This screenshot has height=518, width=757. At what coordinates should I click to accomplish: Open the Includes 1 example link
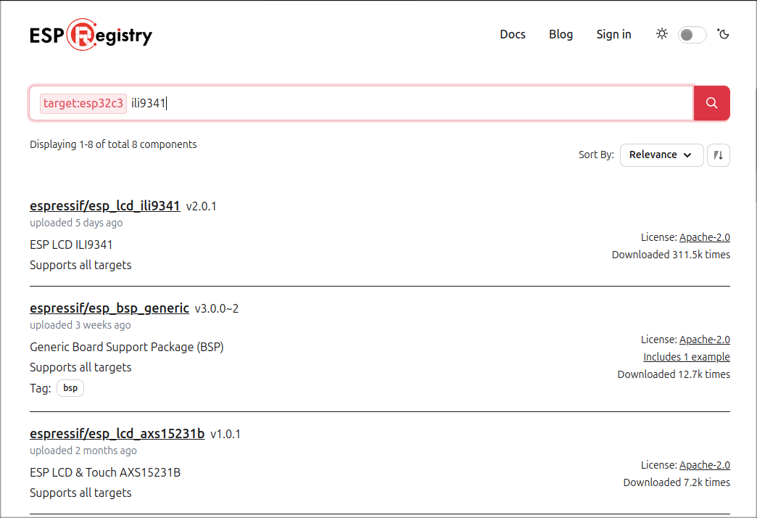(686, 356)
